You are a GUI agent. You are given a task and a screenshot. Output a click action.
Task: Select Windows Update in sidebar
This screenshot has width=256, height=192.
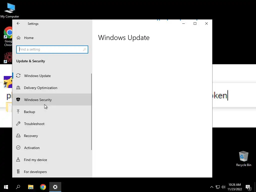pos(52,76)
